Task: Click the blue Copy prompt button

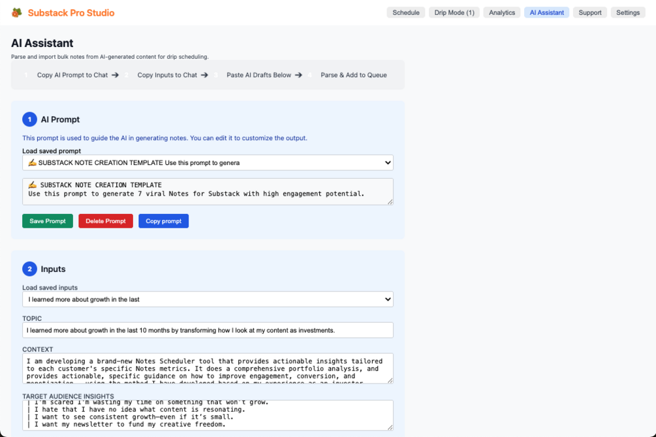Action: [164, 221]
